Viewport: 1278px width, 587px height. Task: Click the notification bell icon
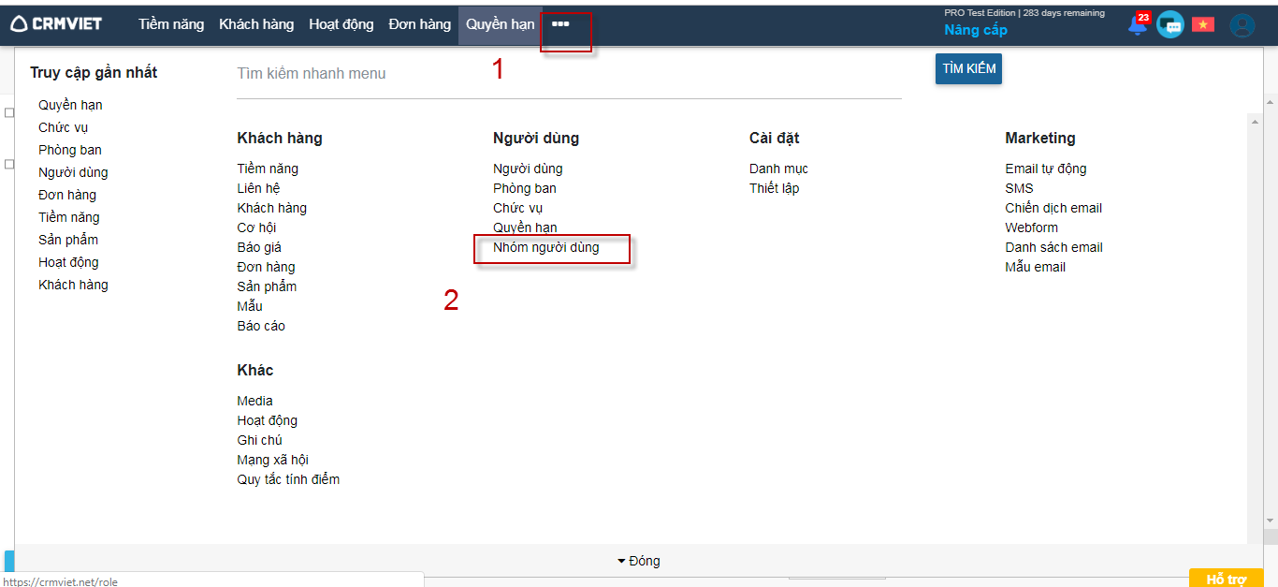(1138, 25)
